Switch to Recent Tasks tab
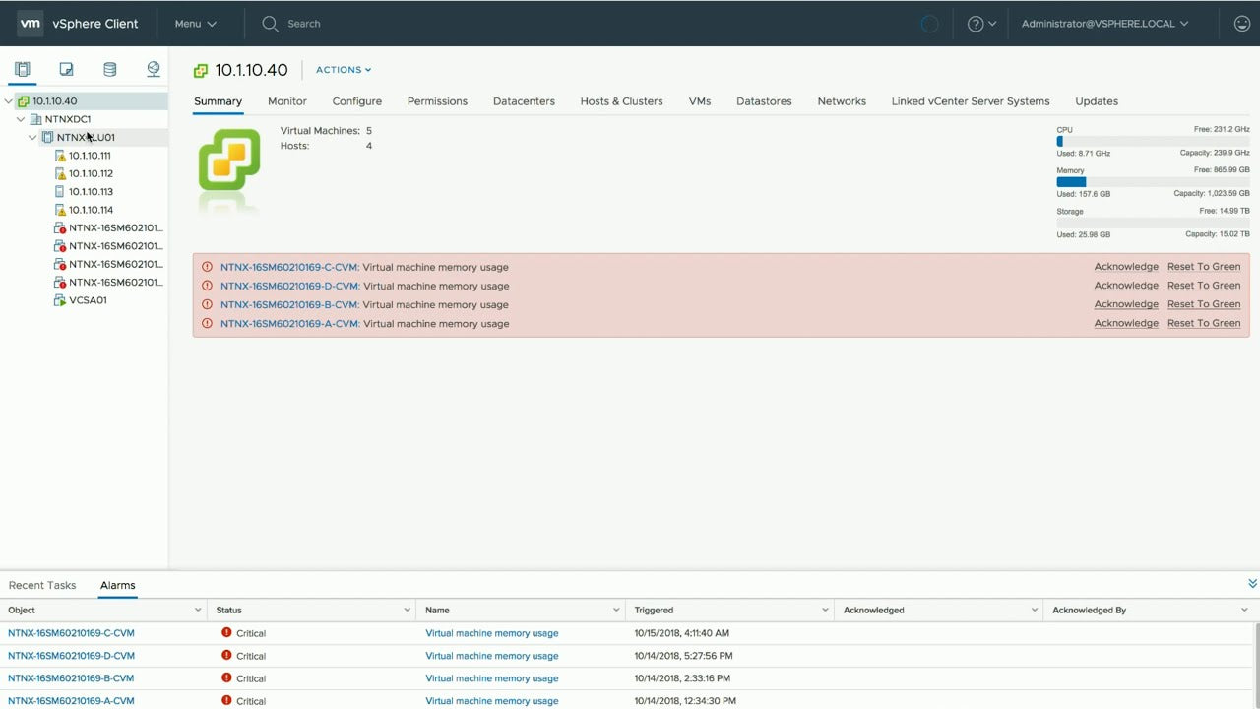This screenshot has width=1260, height=709. click(42, 585)
